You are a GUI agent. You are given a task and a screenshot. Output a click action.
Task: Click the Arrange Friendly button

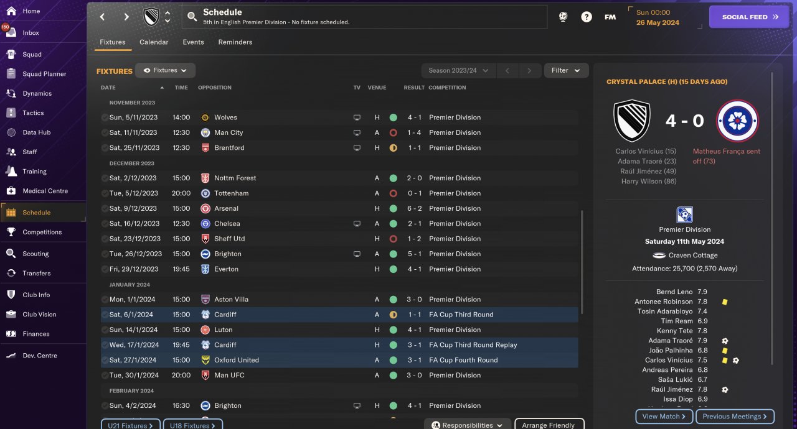[x=549, y=425]
